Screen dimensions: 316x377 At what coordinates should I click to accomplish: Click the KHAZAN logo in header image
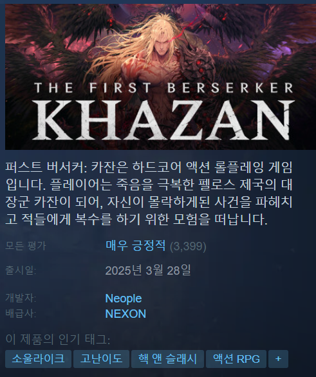coord(163,120)
